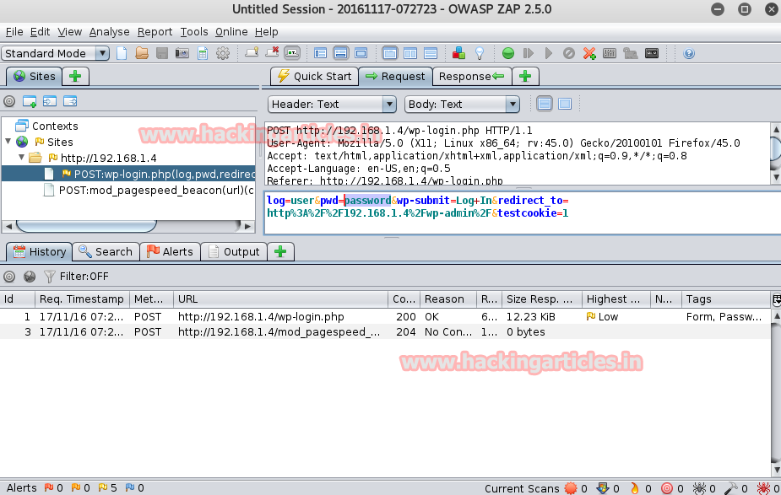Toggle combined header/body view button
Screen dimensions: 781x495
pos(565,104)
